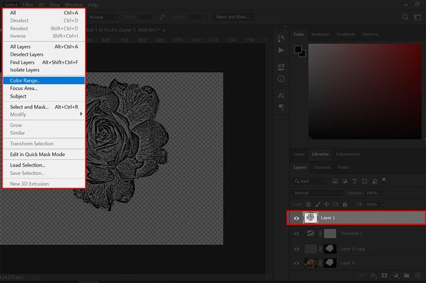The width and height of the screenshot is (426, 283).
Task: Open the workspace switcher icon
Action: coord(417,17)
